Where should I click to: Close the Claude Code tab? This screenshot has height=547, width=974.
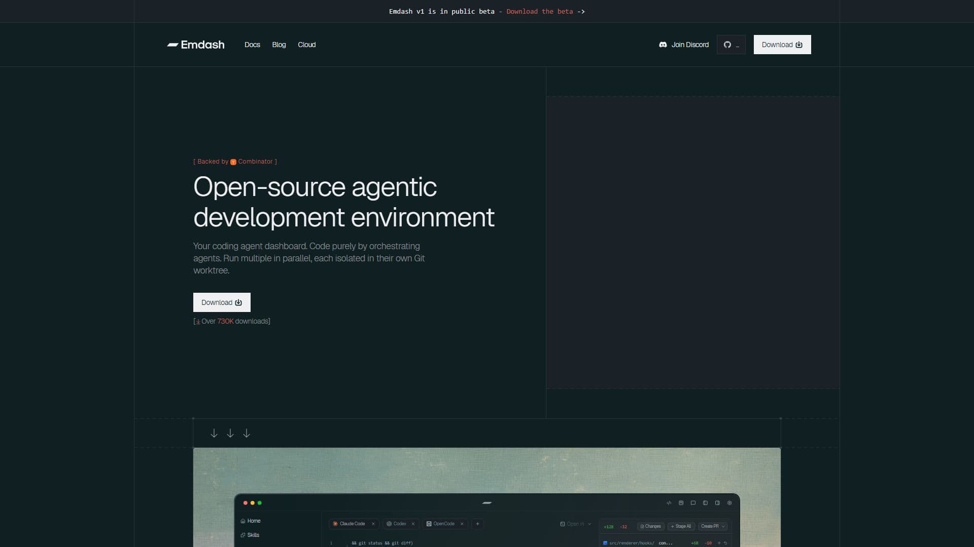point(373,524)
